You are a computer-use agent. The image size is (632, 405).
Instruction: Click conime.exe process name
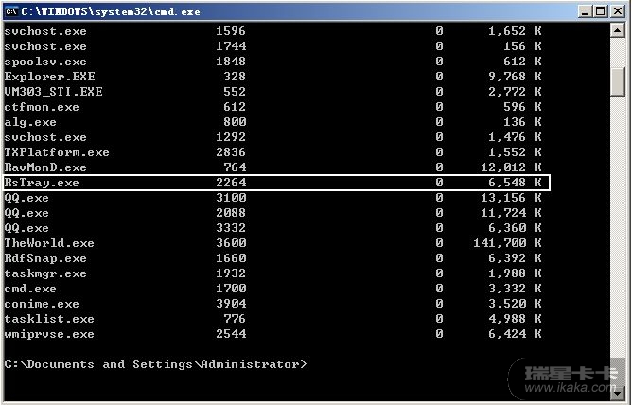tap(42, 304)
